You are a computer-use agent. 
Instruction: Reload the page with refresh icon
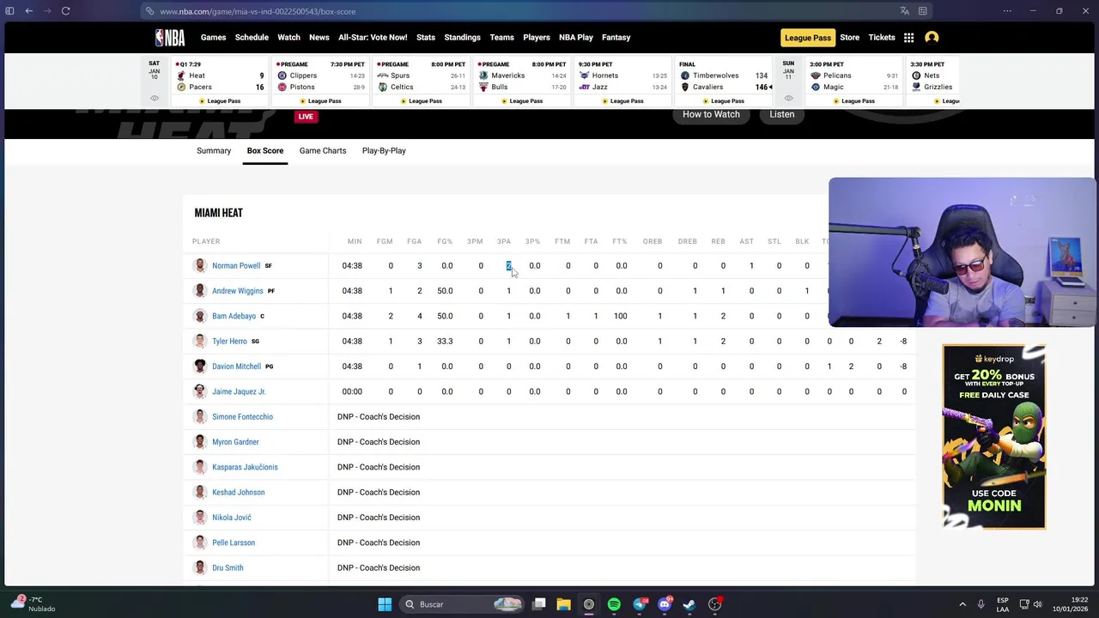click(65, 11)
